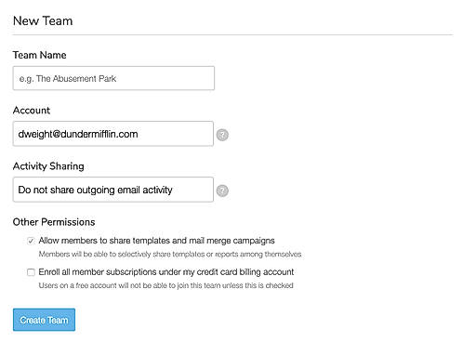
Task: Open the Account selector showing dweight@dundermifflin.com
Action: tap(113, 134)
